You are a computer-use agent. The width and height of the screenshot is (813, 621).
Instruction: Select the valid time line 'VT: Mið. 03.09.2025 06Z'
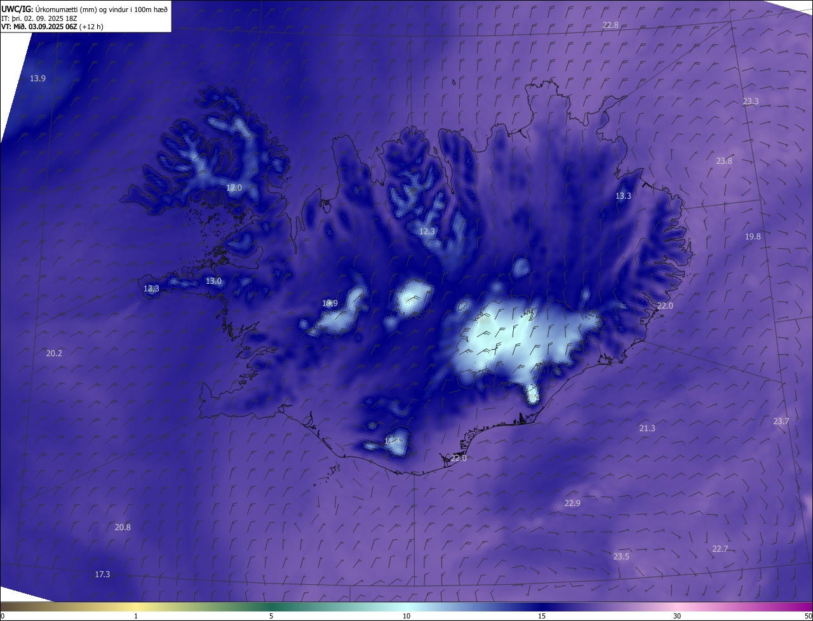point(39,27)
